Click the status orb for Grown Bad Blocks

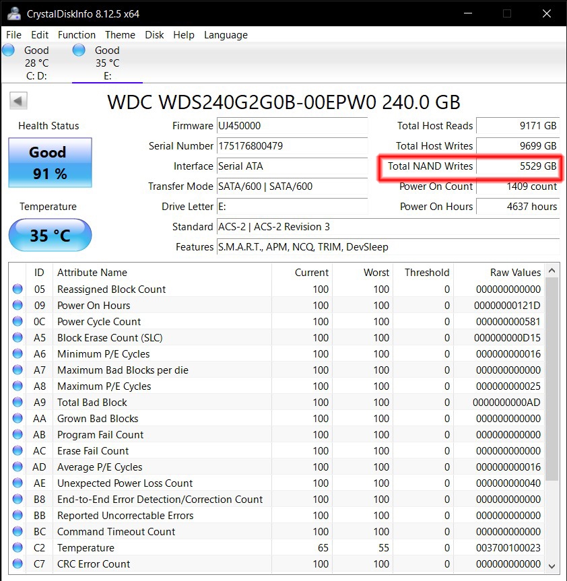18,418
